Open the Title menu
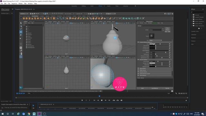 point(25,4)
